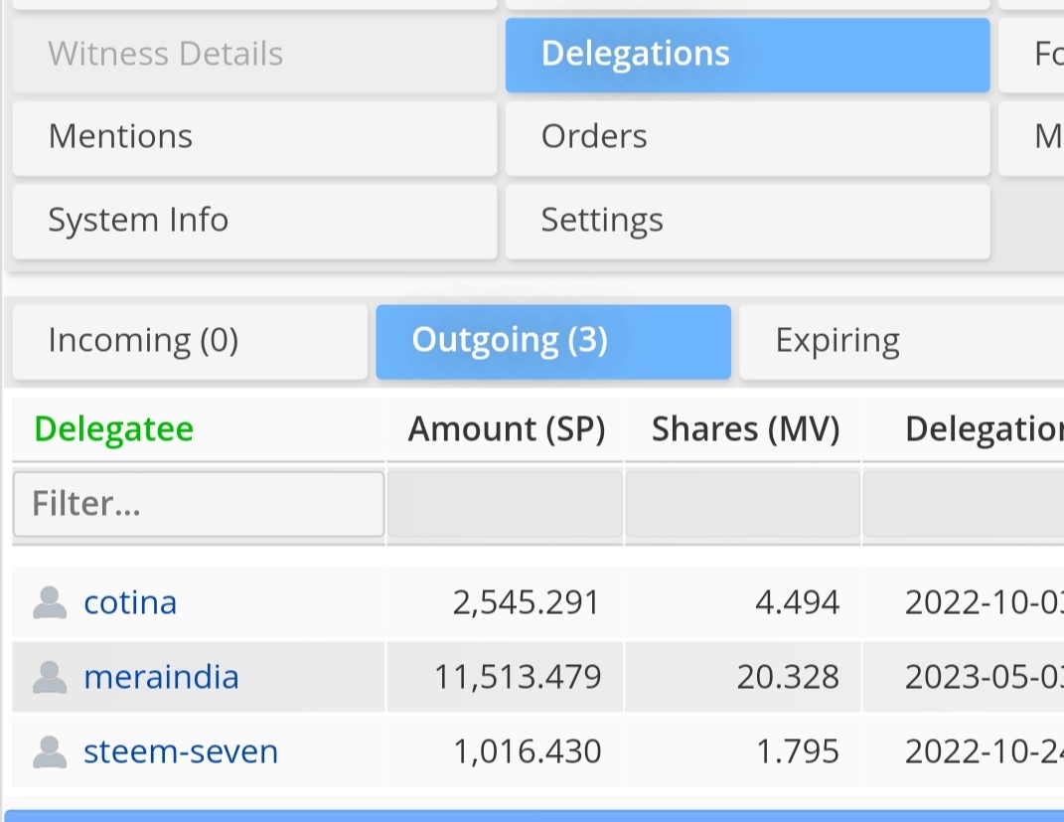
Task: Click the avatar icon beside meraindia
Action: point(50,677)
